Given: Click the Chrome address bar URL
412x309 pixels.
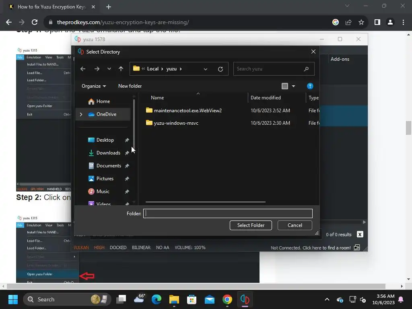Looking at the screenshot, I should [x=123, y=23].
